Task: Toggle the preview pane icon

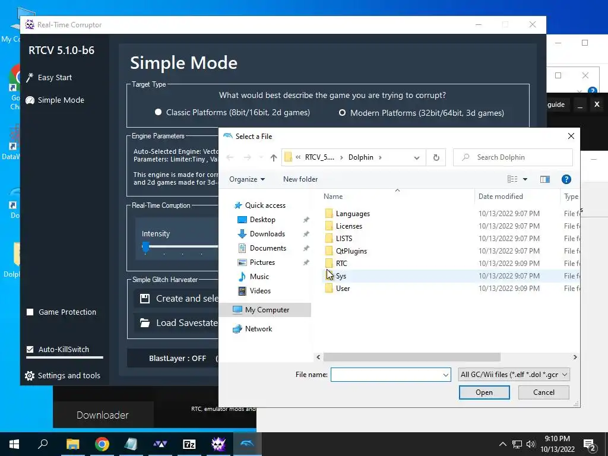Action: point(545,179)
